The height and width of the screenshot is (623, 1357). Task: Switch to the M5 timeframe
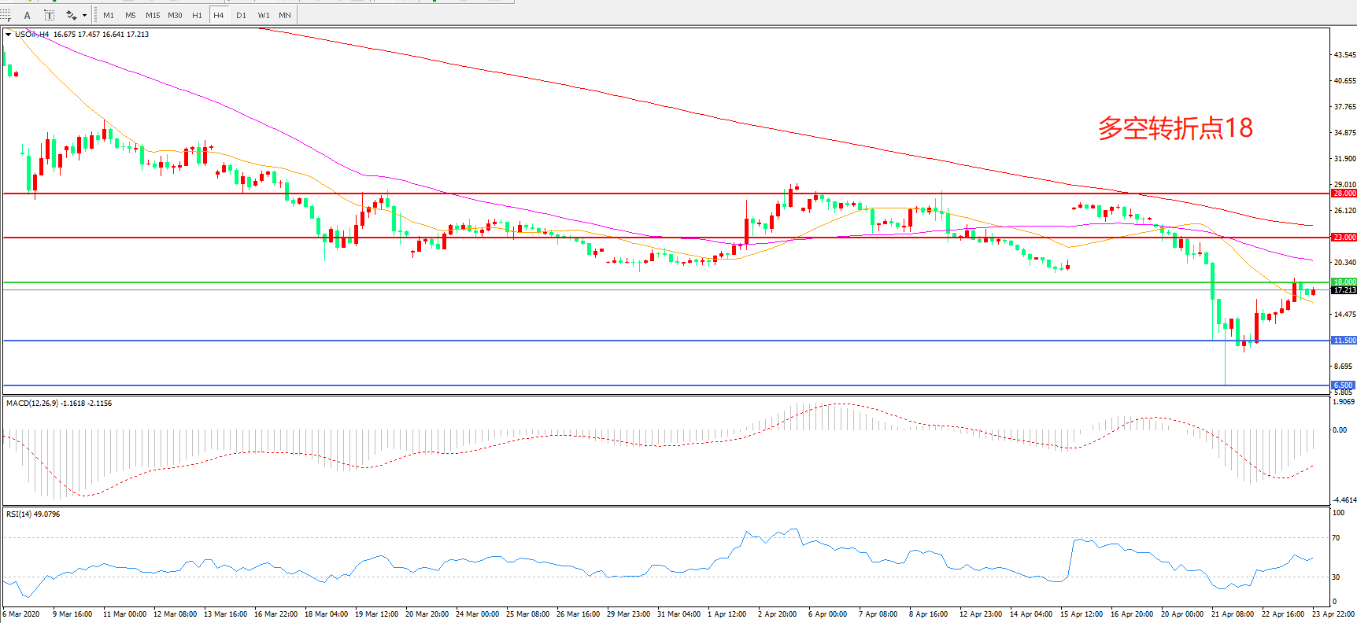130,15
